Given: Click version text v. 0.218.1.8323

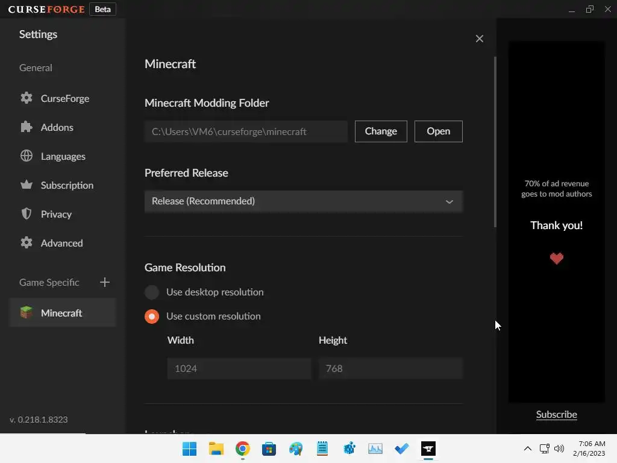Looking at the screenshot, I should pos(39,420).
